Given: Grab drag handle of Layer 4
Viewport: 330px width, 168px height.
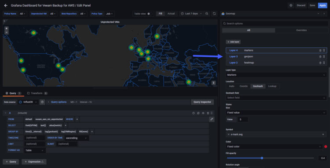Looking at the screenshot, I should point(324,51).
